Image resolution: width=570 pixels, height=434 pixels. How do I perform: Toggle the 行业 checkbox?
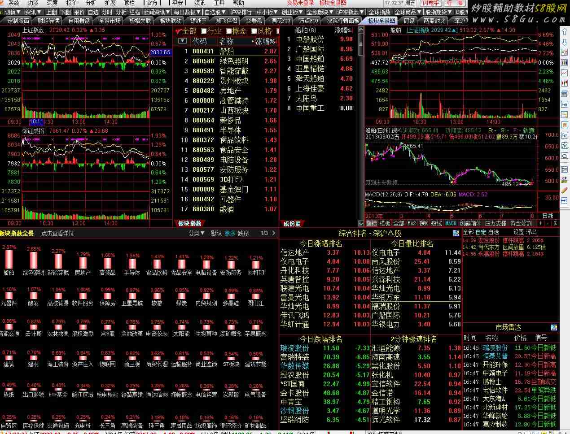point(204,31)
